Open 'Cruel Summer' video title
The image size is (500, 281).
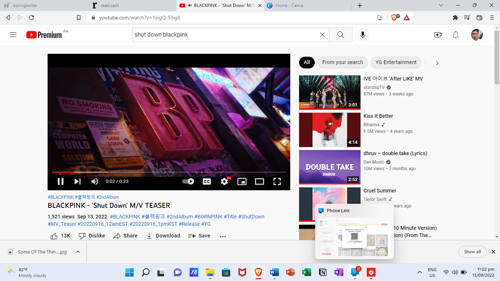tap(380, 191)
